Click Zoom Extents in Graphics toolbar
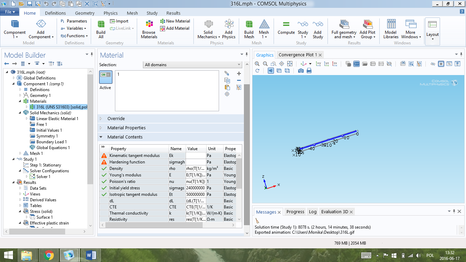 290,64
